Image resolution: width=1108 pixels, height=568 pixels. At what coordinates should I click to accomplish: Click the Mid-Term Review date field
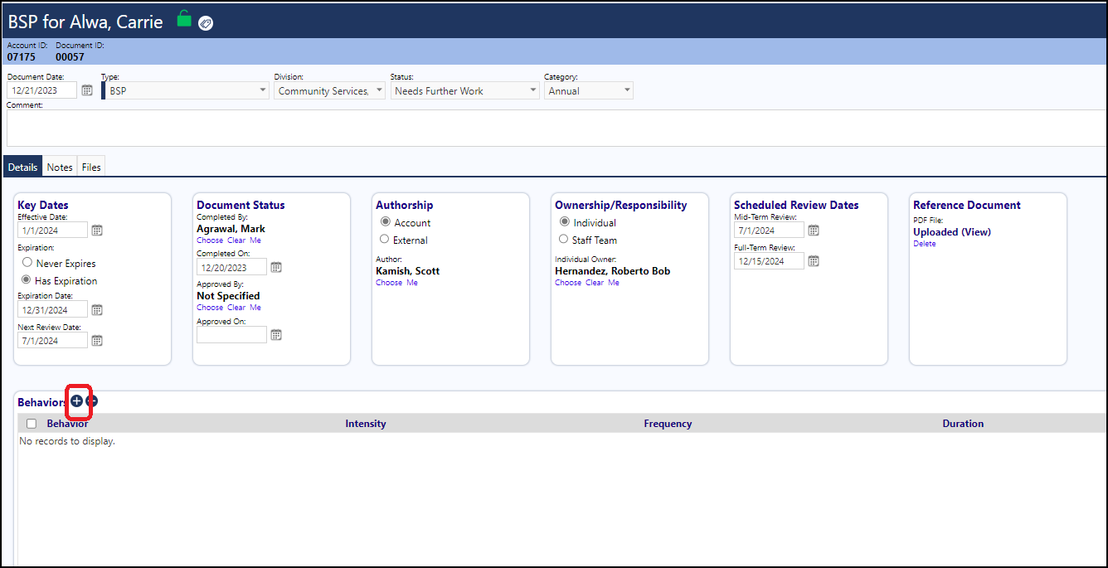[x=769, y=231]
